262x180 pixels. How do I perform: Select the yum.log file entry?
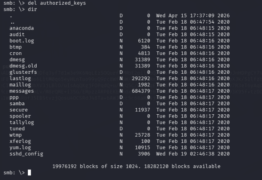(x=20, y=148)
